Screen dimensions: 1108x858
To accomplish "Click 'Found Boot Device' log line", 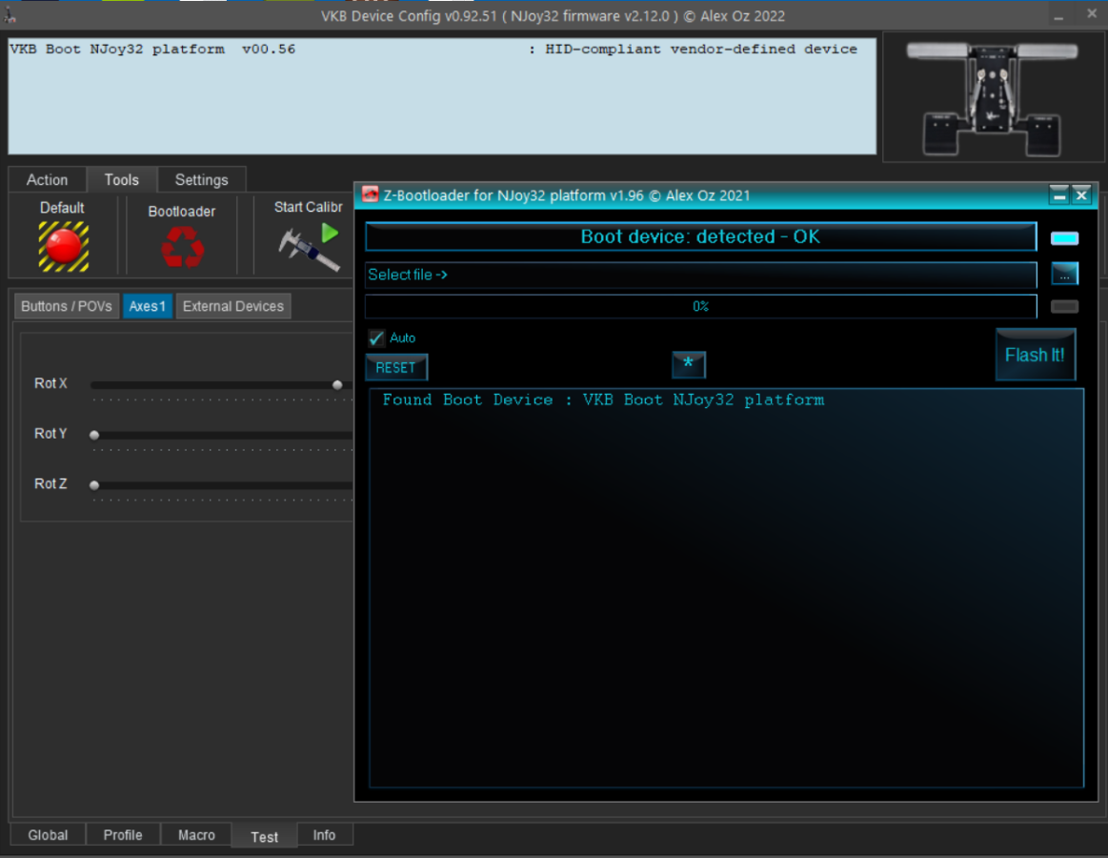I will [603, 399].
